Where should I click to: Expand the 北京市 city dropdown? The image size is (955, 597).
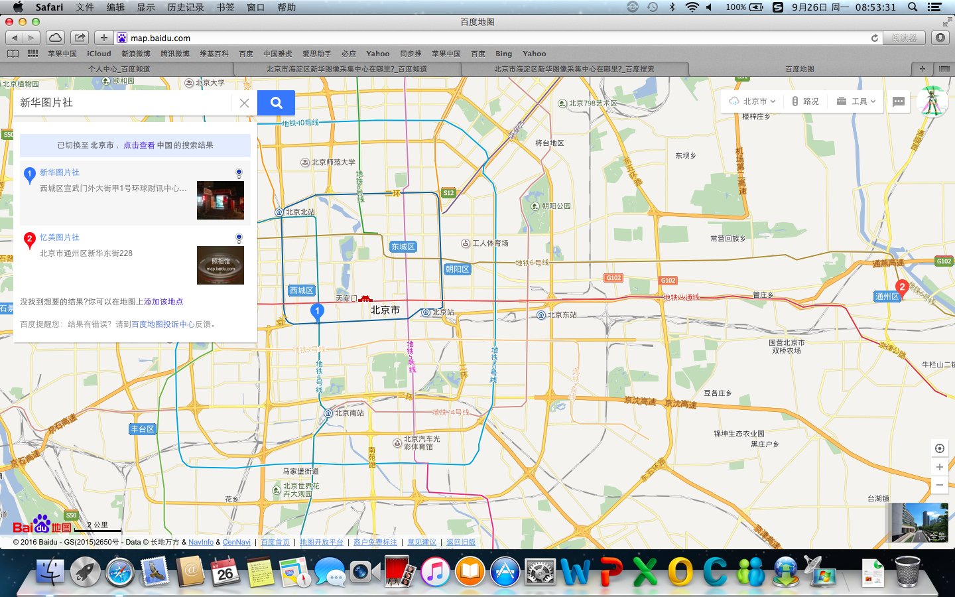[752, 101]
